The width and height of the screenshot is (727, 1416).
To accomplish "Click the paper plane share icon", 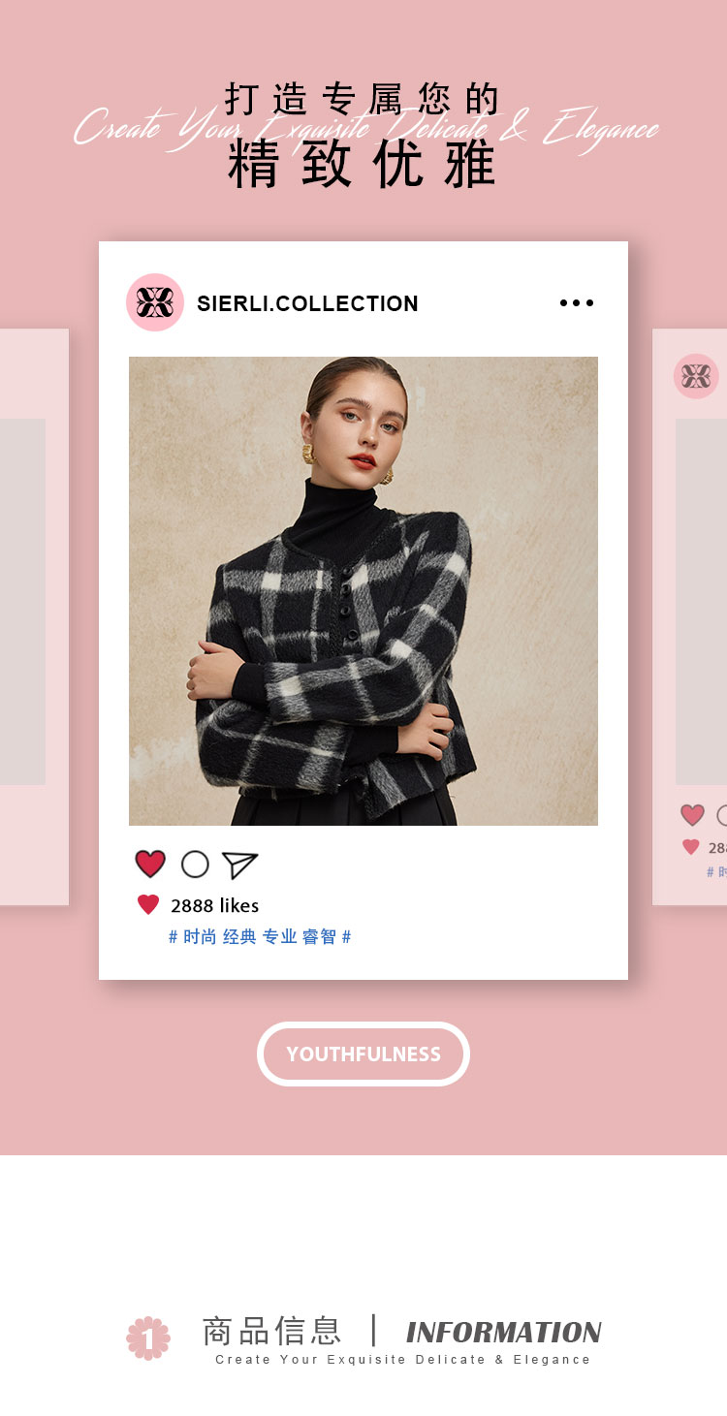I will 239,865.
